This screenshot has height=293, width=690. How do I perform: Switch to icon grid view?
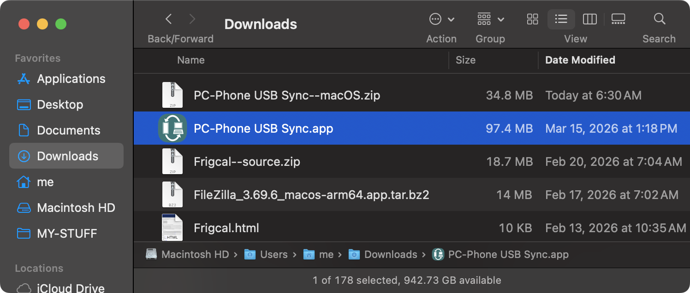click(532, 19)
